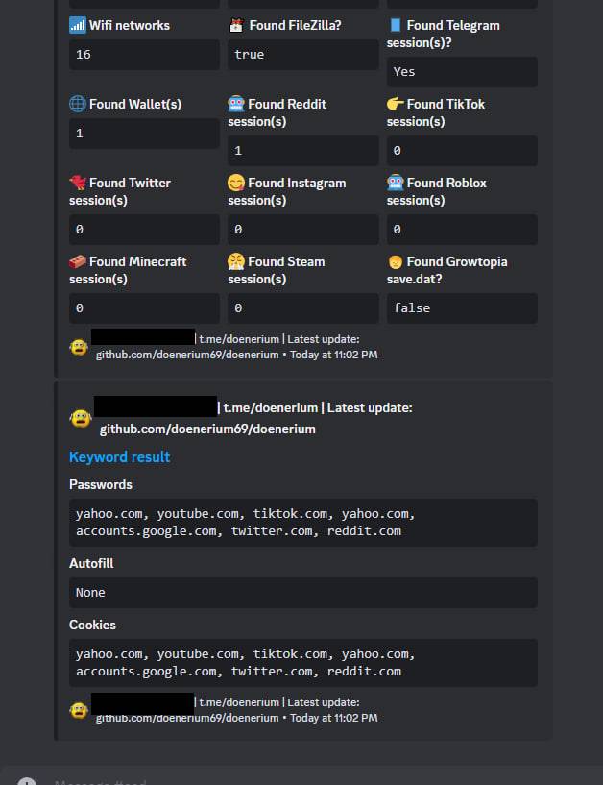Click the emoji beside Found Roblox session(s)

click(395, 183)
